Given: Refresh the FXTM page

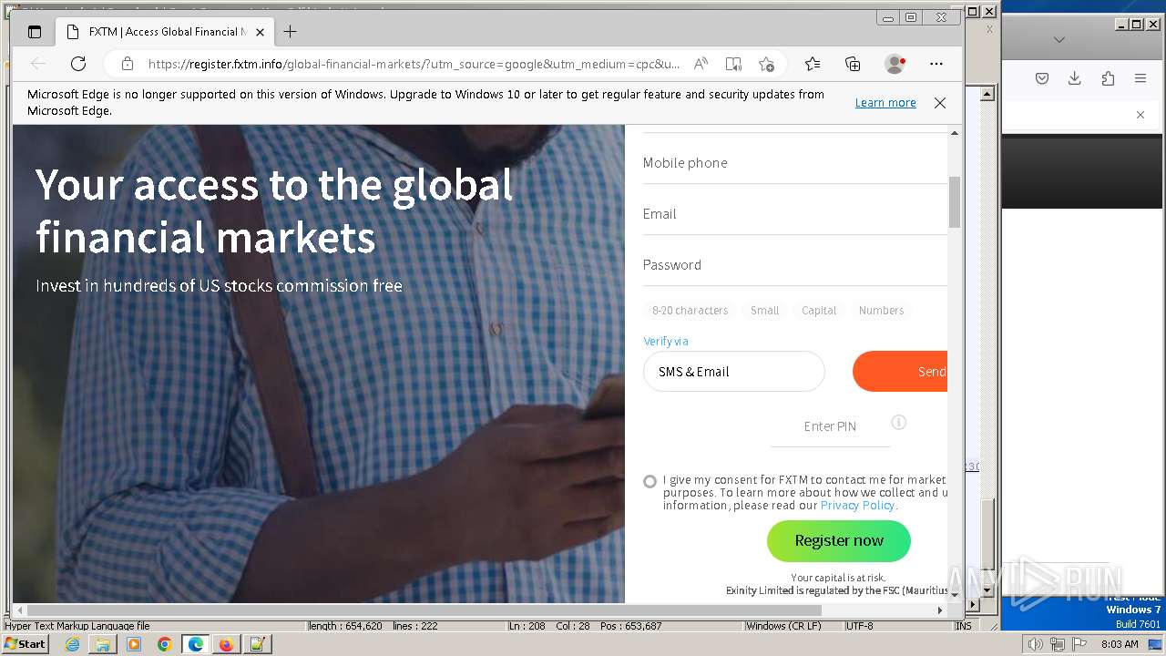Looking at the screenshot, I should (x=78, y=64).
